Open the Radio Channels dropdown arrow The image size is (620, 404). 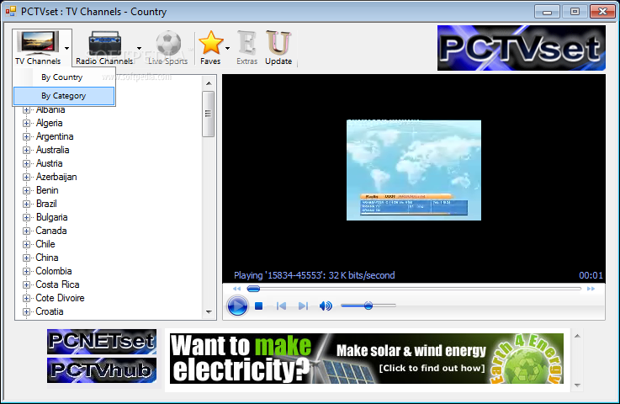pos(139,48)
